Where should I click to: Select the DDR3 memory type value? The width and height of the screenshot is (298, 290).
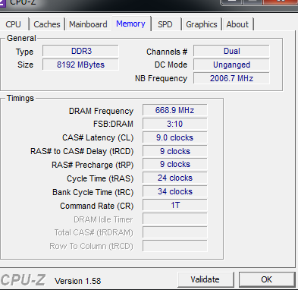(x=80, y=51)
